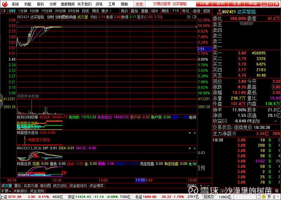Click the up-arrow circle icon above the chart
Screen dimensions: 281x200
pos(189,17)
